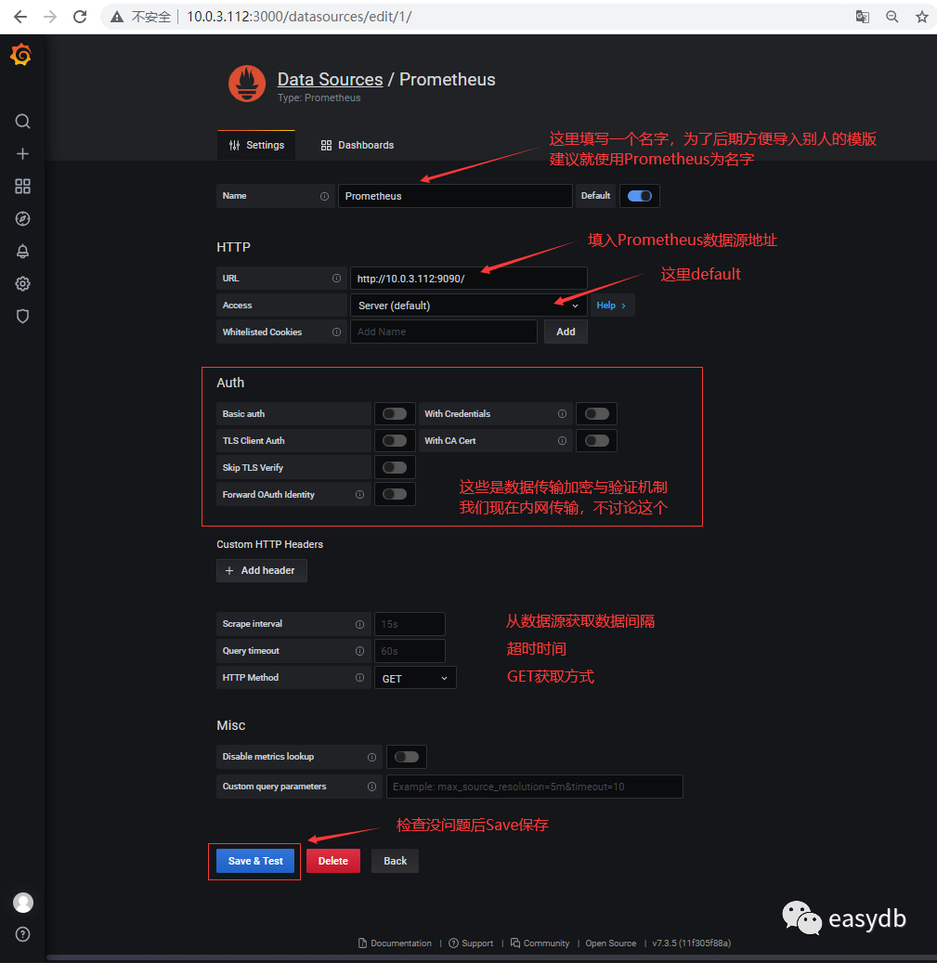Image resolution: width=937 pixels, height=963 pixels.
Task: Toggle the Disable metrics lookup switch
Action: (406, 757)
